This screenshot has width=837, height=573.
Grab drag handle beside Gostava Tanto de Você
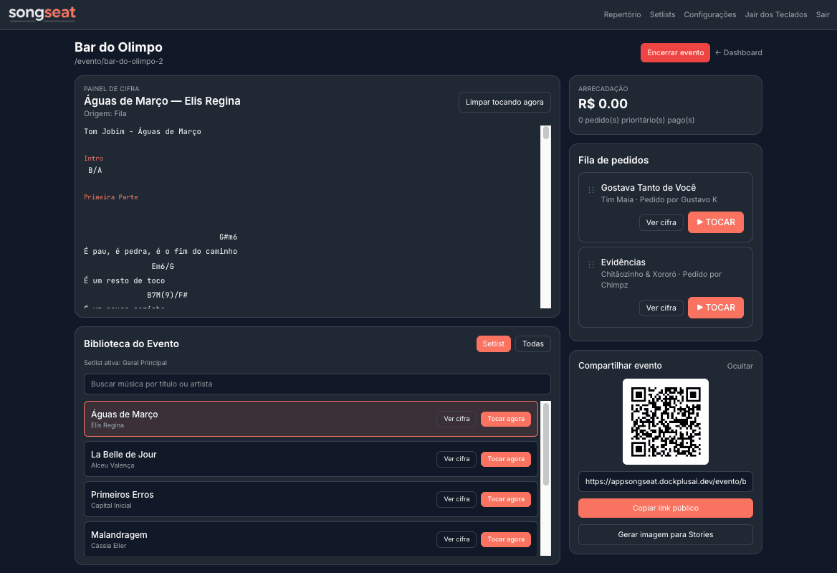591,189
